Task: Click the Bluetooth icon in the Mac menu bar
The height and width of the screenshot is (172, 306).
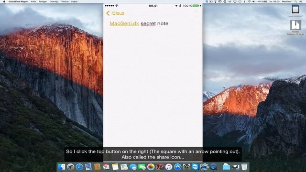Action: coord(244,1)
